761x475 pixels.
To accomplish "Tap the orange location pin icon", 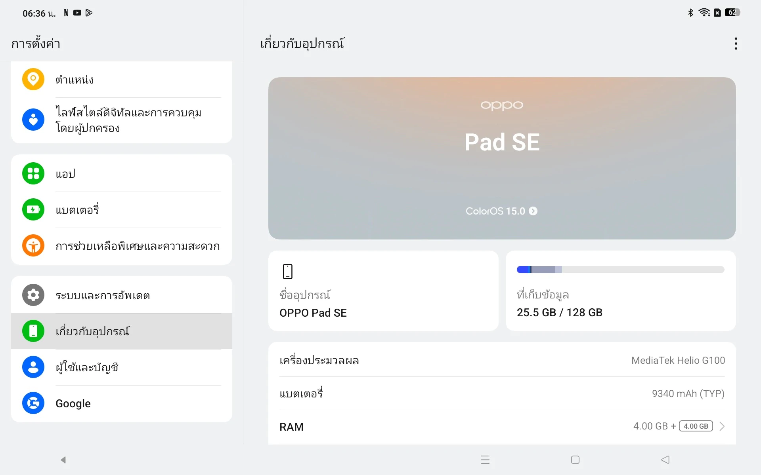I will 33,79.
